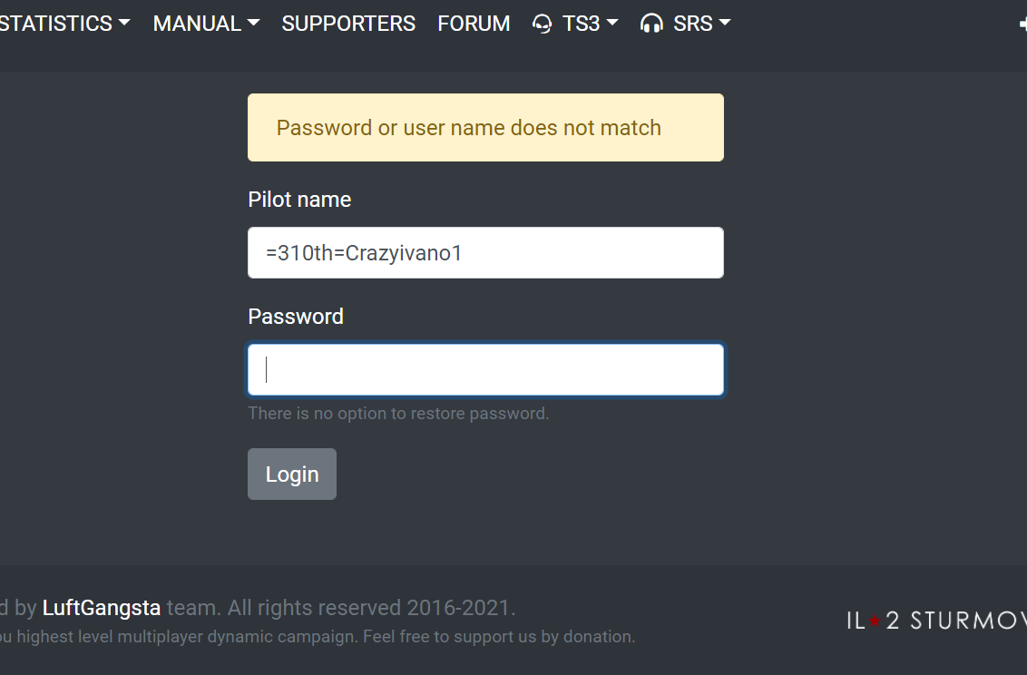Image resolution: width=1027 pixels, height=675 pixels.
Task: Follow the LuftGangsta link in the footer
Action: tap(102, 608)
